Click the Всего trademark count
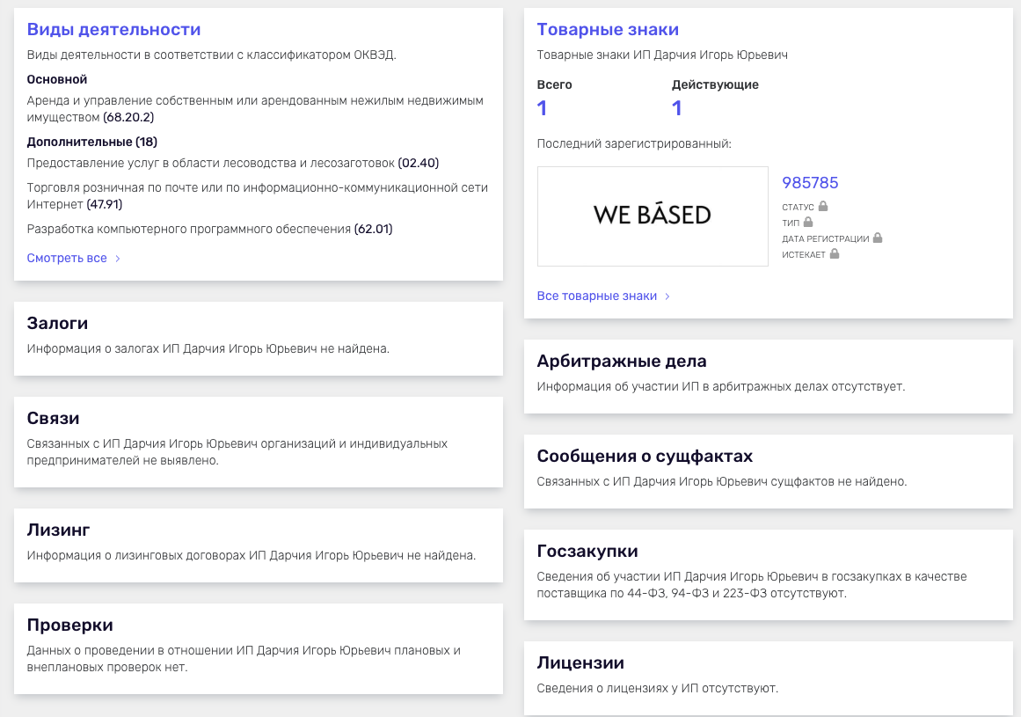 (542, 108)
